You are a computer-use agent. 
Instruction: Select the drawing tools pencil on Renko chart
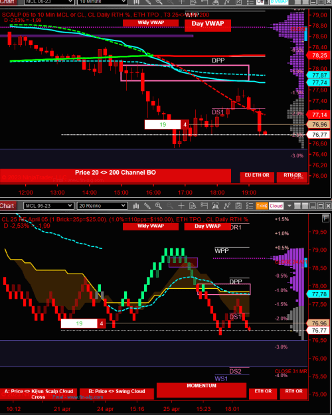pos(147,206)
